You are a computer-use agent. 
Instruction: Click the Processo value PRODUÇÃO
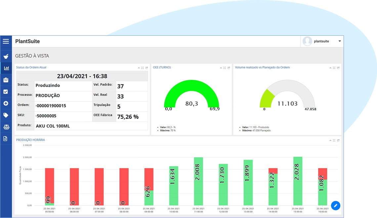point(48,95)
